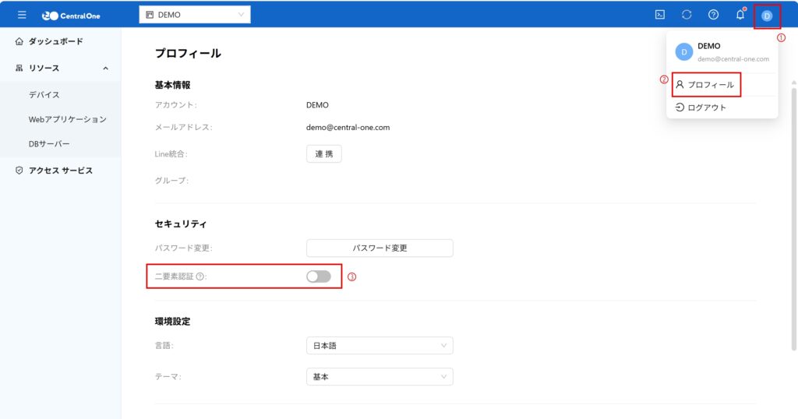Open the 言語 language dropdown
798x419 pixels.
tap(380, 345)
